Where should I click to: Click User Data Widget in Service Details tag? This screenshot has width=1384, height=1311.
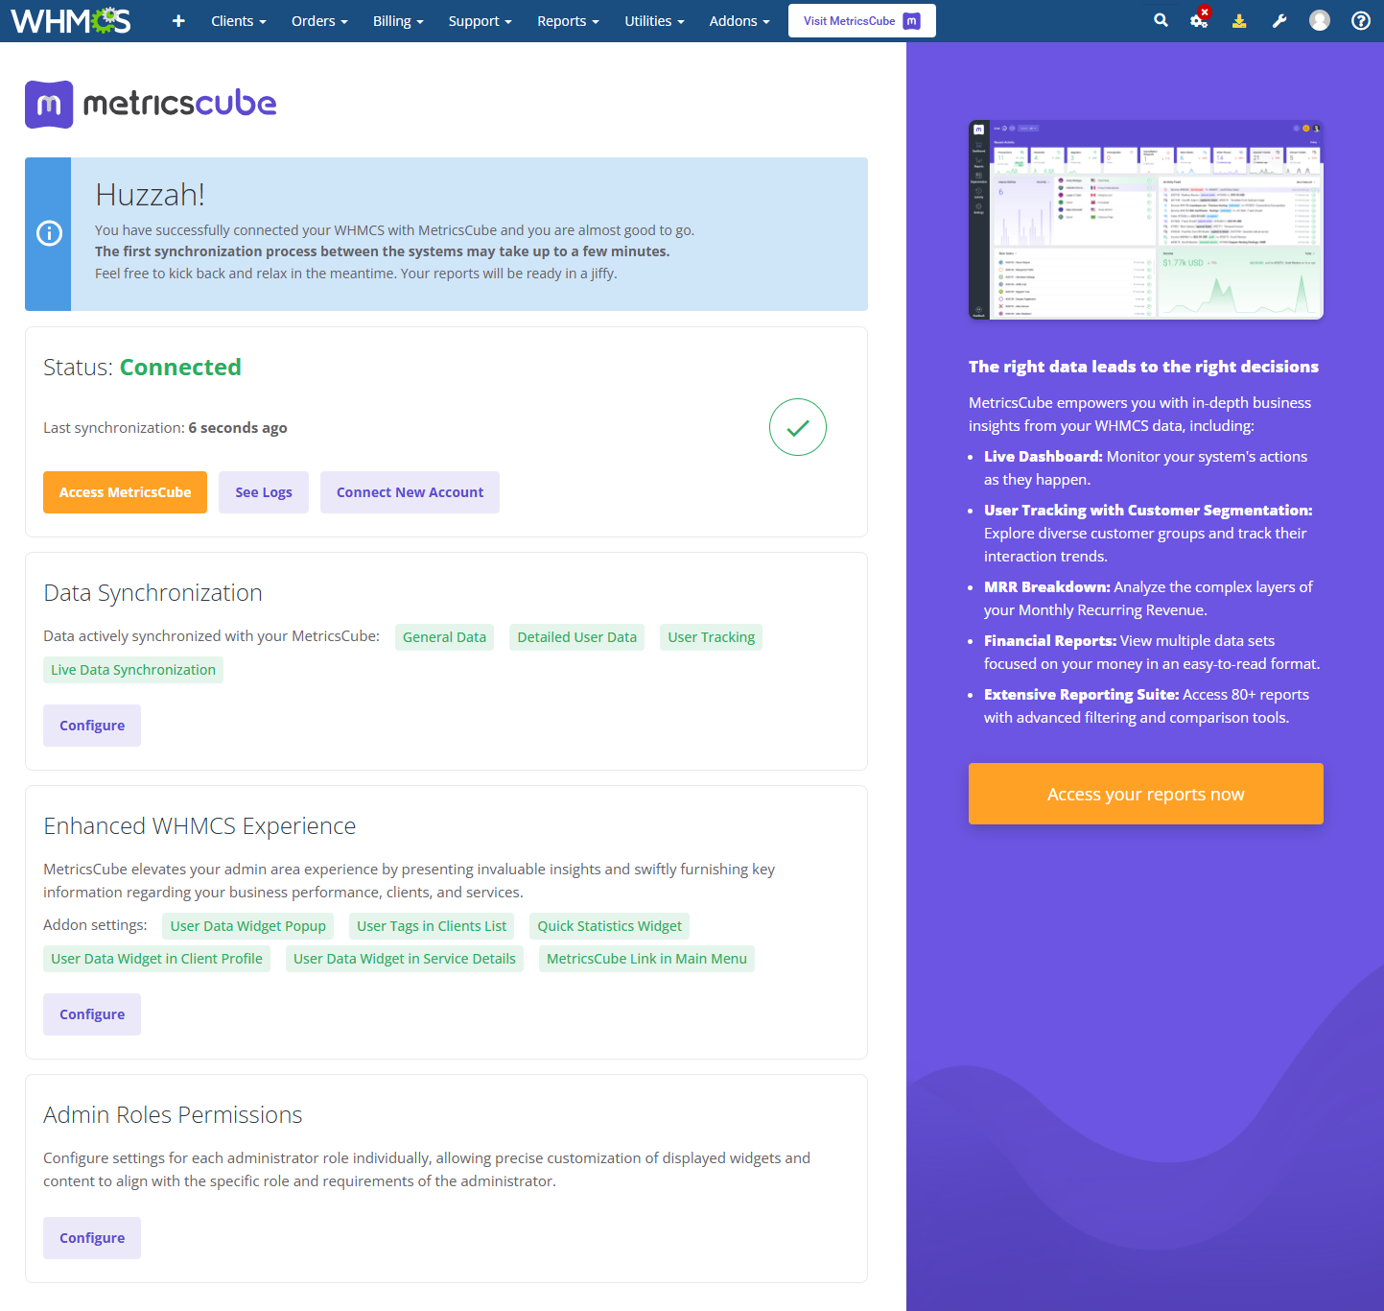tap(405, 959)
